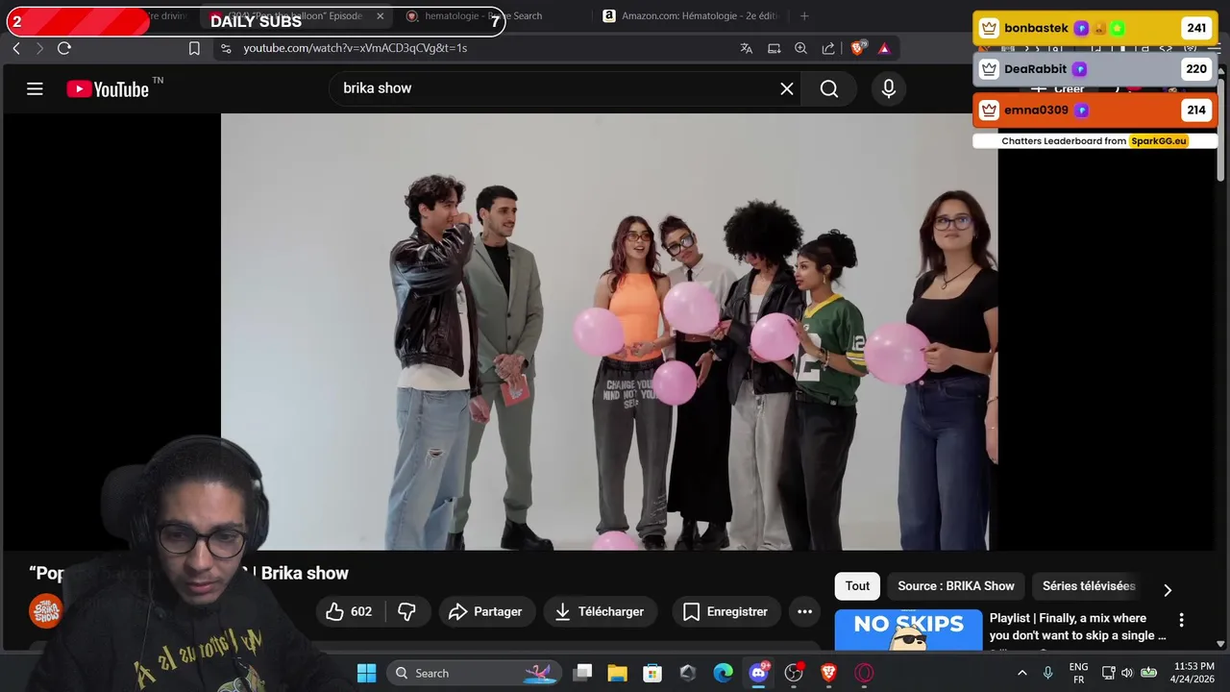Viewport: 1230px width, 692px height.
Task: Click the youtube.com address bar URL
Action: (x=355, y=48)
